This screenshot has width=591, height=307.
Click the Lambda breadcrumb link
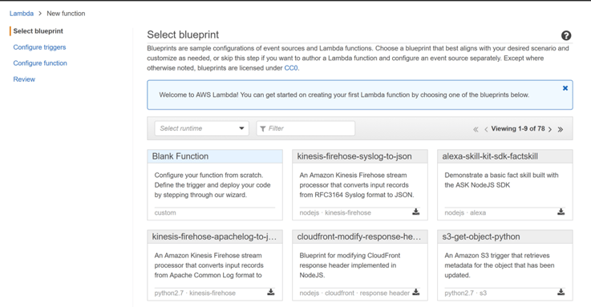tap(22, 13)
